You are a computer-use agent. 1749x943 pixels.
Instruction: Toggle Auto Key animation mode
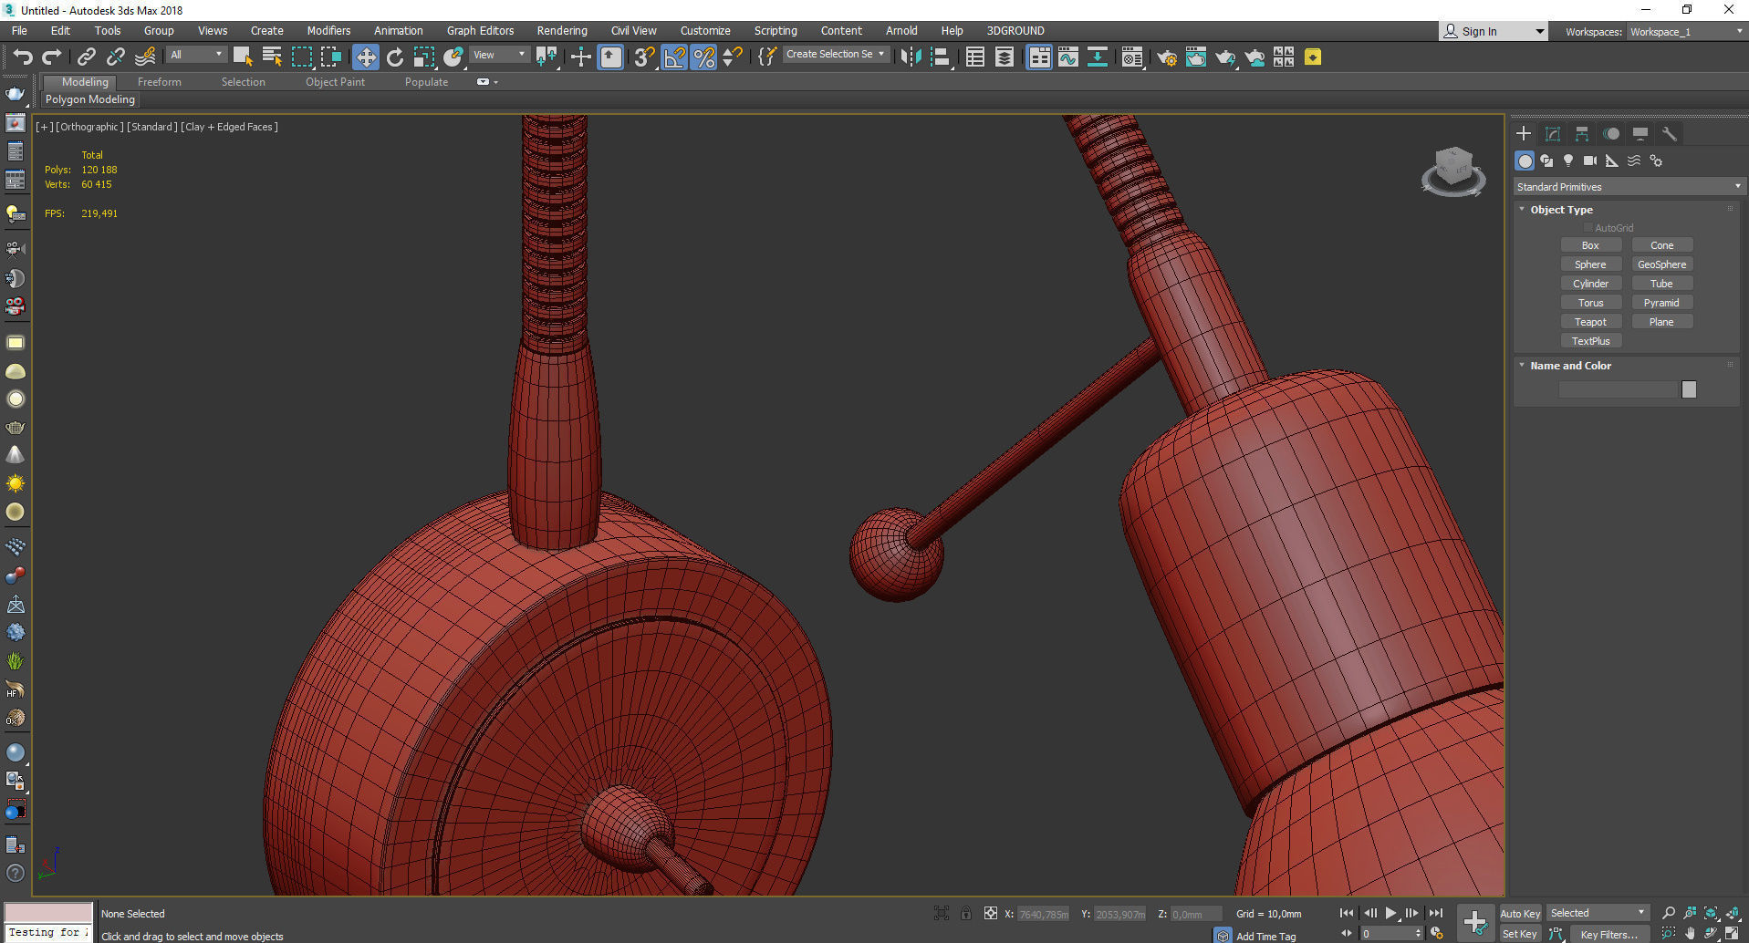pyautogui.click(x=1520, y=914)
